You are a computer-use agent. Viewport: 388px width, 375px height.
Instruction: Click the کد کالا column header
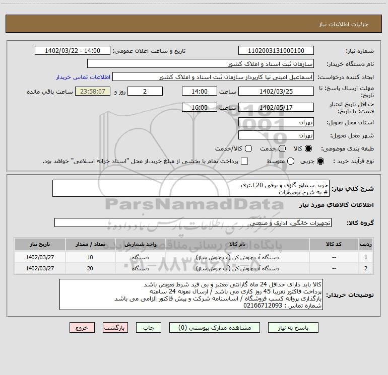click(x=334, y=244)
